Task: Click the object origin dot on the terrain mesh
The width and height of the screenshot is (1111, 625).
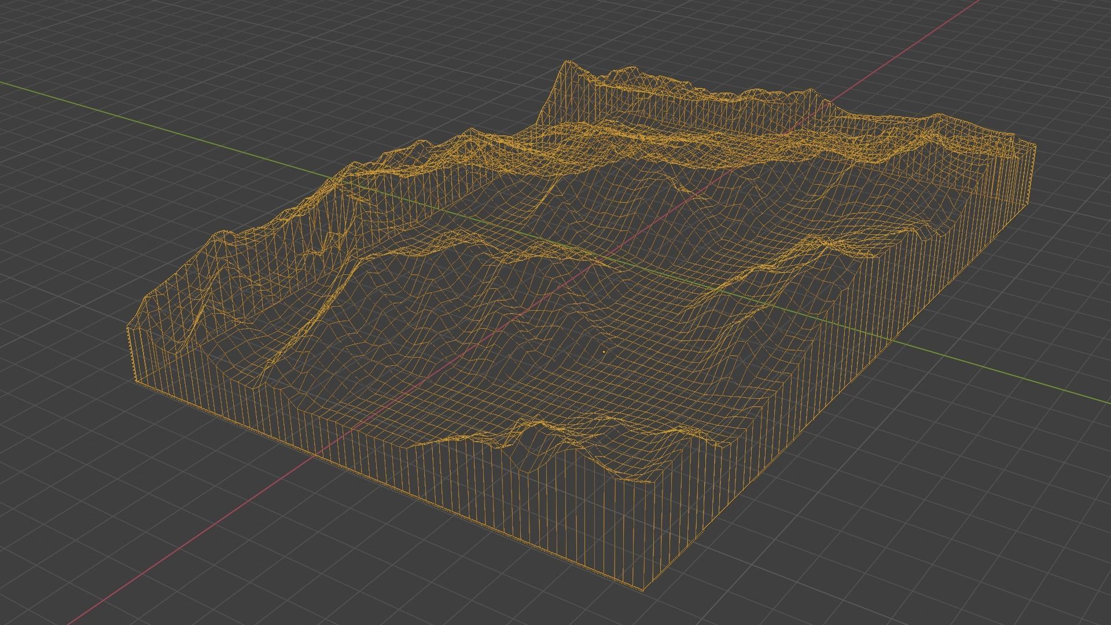Action: point(604,351)
